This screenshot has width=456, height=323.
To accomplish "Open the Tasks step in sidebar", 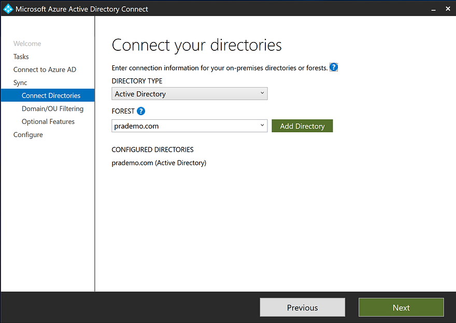I will [x=21, y=57].
